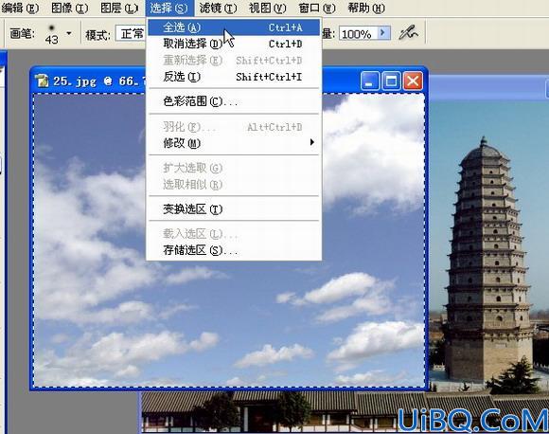Open the 滤镜 (T) menu
Image resolution: width=549 pixels, height=434 pixels.
tap(218, 8)
